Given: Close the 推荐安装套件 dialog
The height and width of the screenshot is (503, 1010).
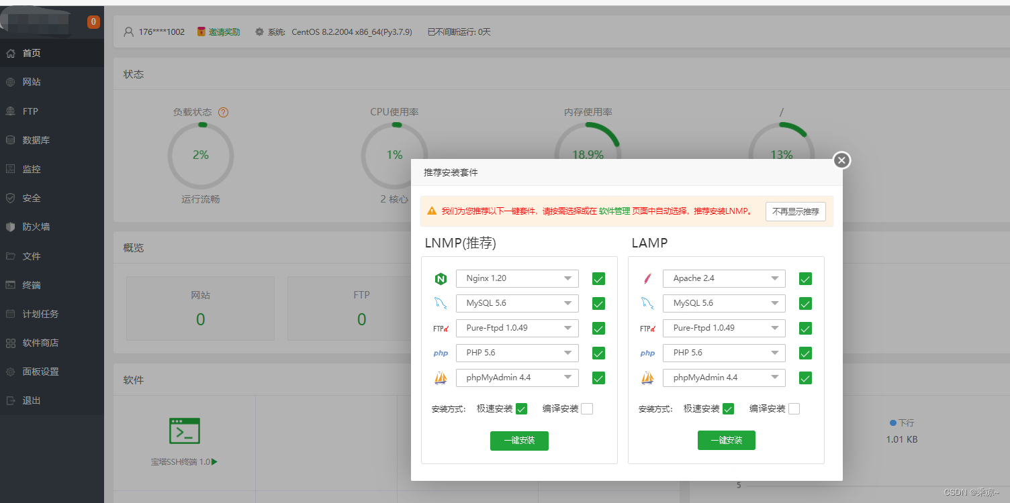Looking at the screenshot, I should point(842,160).
